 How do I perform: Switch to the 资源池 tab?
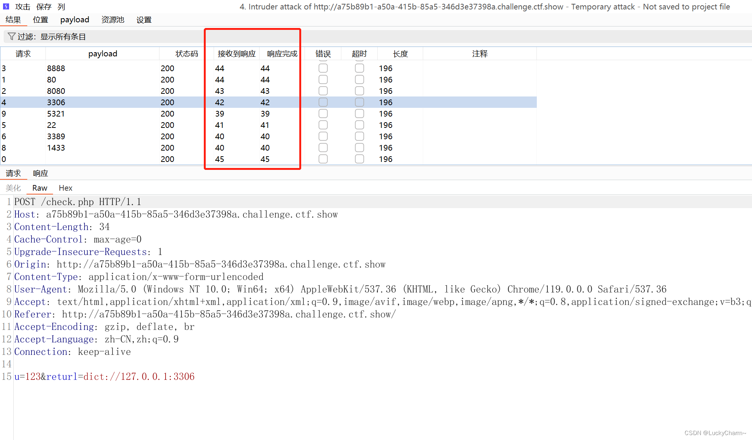[113, 20]
